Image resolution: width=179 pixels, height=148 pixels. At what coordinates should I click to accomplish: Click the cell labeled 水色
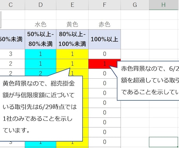coord(40,25)
